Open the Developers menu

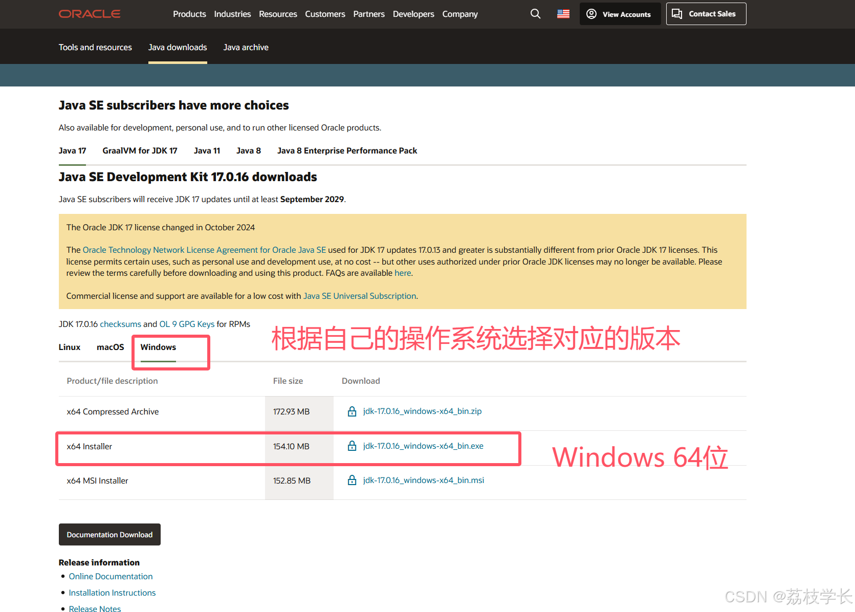click(x=413, y=14)
